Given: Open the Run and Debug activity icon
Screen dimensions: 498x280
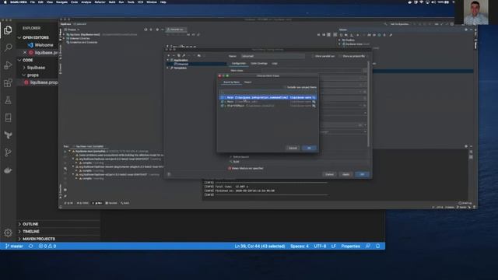Looking at the screenshot, I should click(8, 65).
